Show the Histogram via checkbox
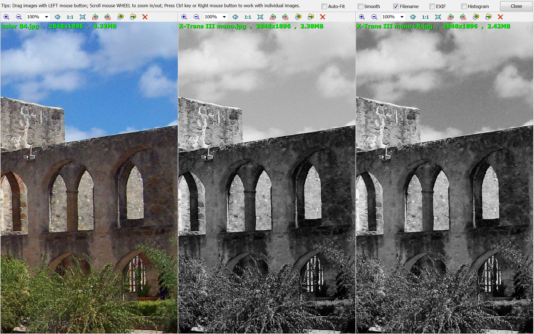Viewport: 534px width, 334px height. click(x=464, y=6)
